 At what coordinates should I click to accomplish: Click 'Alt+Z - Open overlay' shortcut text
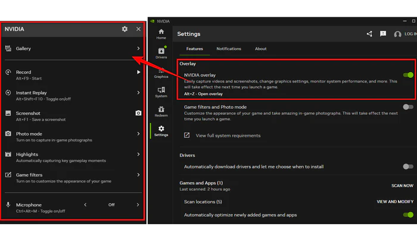pos(204,94)
